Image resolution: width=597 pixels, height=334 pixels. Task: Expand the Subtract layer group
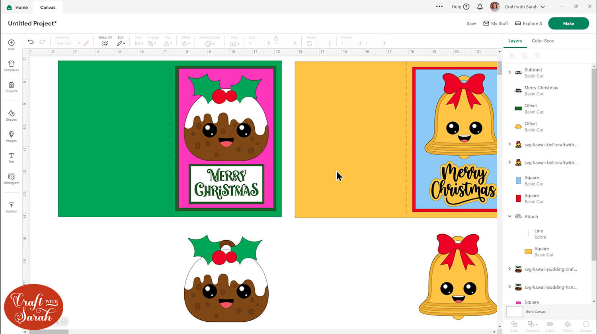click(x=509, y=72)
